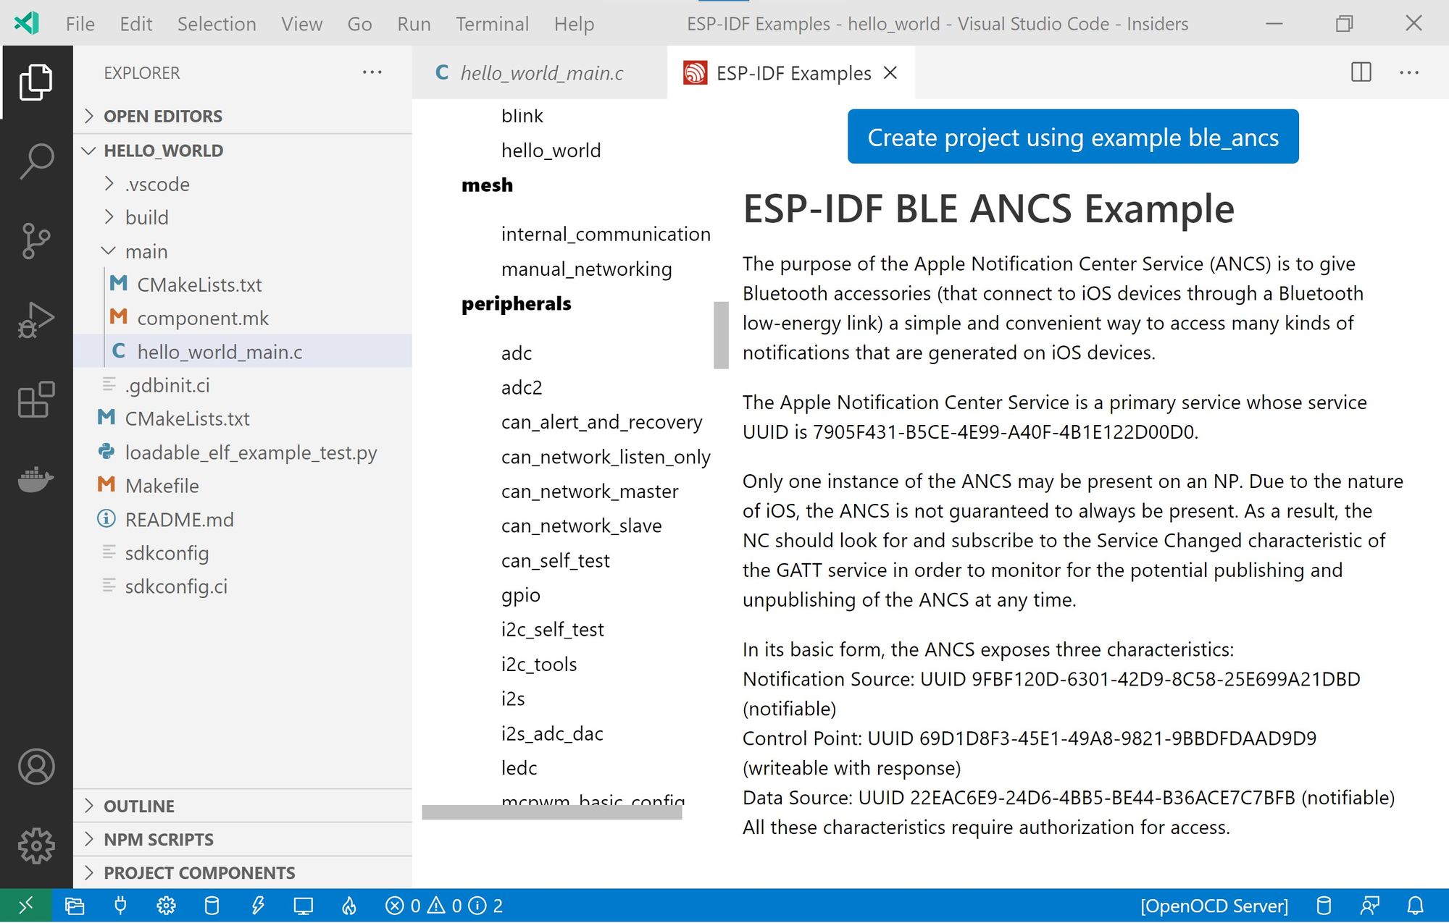Expand the NPM SCRIPTS section
The height and width of the screenshot is (923, 1449).
(x=242, y=839)
